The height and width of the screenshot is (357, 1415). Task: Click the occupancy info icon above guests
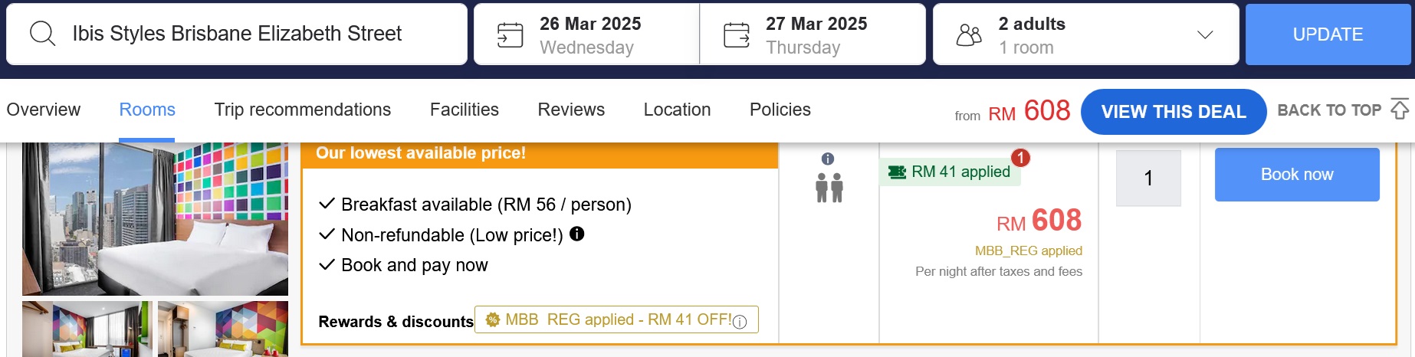pos(828,159)
